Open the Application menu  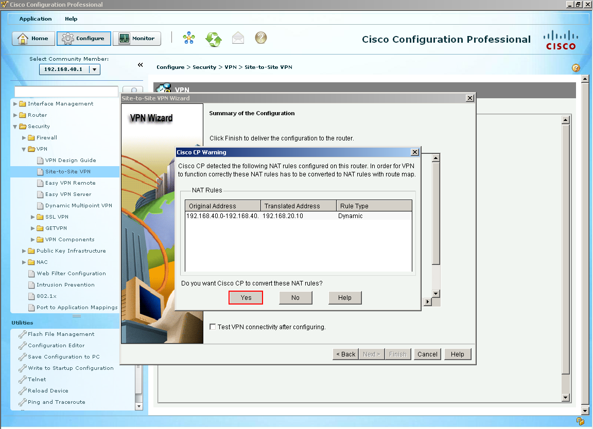[x=35, y=19]
